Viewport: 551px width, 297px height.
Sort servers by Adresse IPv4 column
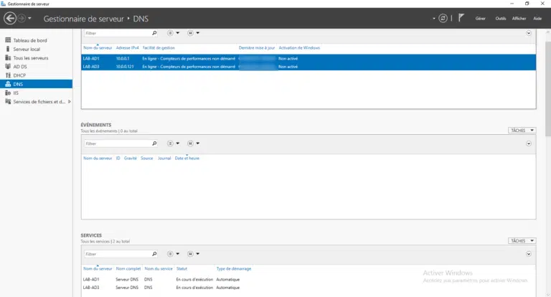pyautogui.click(x=126, y=47)
